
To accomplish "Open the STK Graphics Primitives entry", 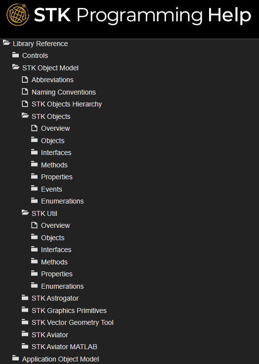I will (69, 311).
